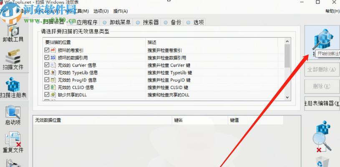
Task: Click the recycle bin icon in the right panel
Action: point(322,162)
